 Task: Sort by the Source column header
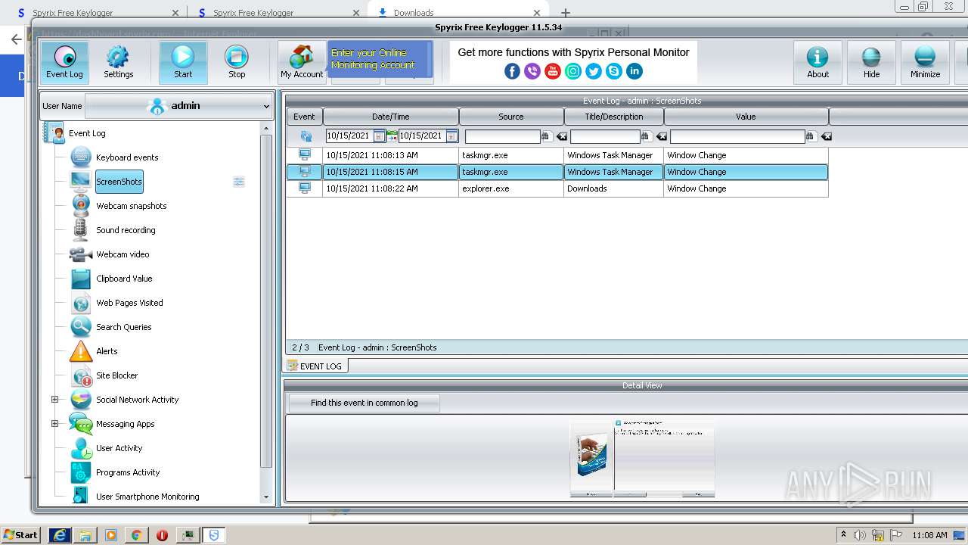[x=511, y=117]
